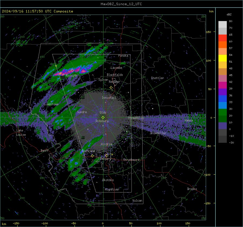
Task: Select the light orange 57–54 dBZ swatch
Action: pyautogui.click(x=222, y=52)
